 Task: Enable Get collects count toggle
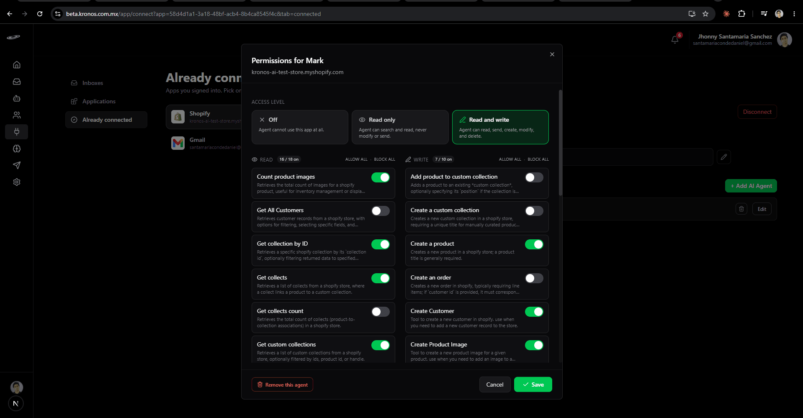coord(381,312)
